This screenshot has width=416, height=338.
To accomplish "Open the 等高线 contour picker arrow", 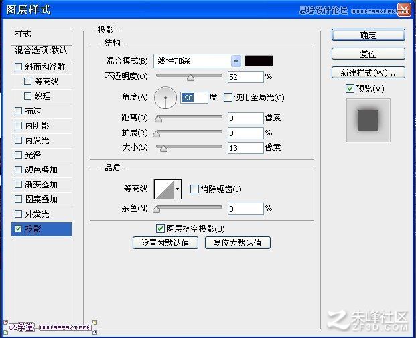I will 178,189.
